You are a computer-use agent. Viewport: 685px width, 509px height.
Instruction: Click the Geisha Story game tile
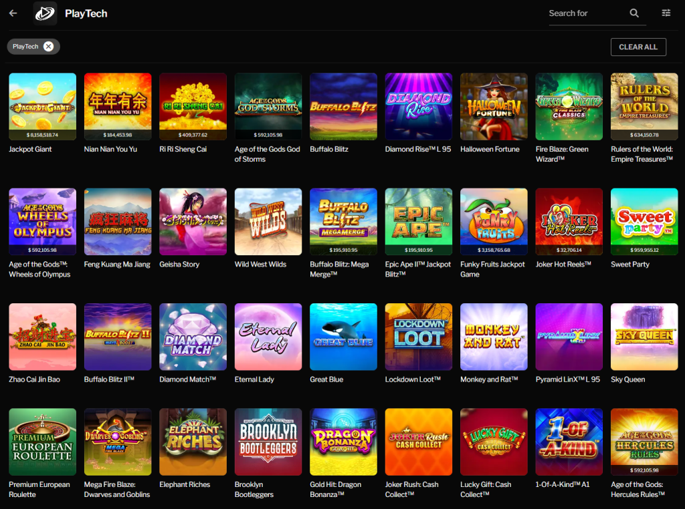193,222
